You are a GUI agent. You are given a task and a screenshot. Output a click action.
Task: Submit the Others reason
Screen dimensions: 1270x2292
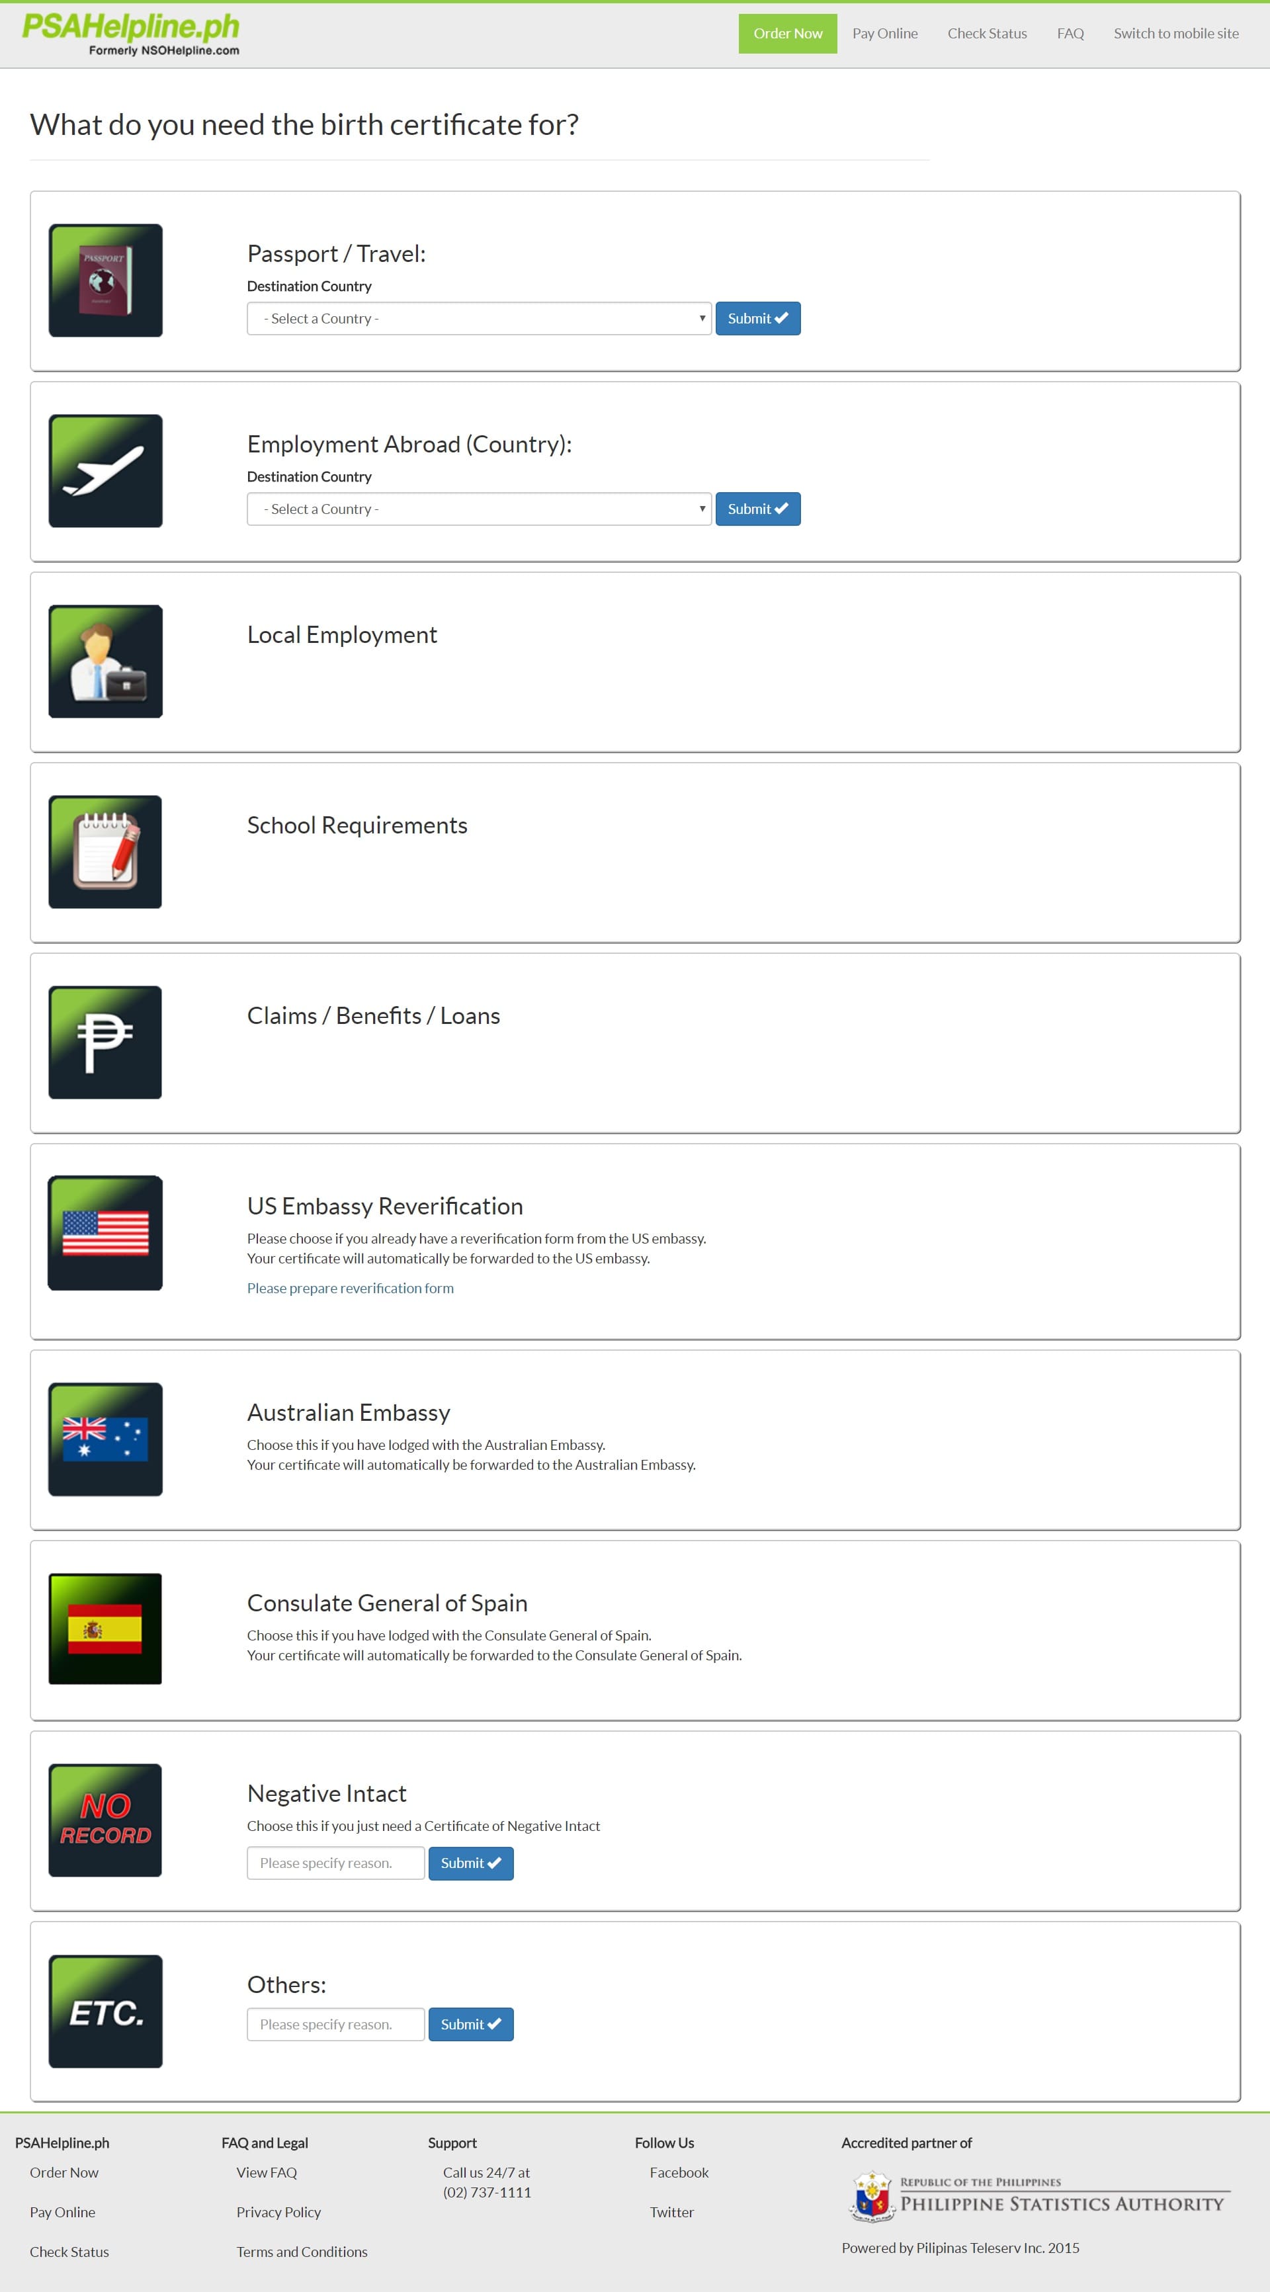tap(471, 2024)
